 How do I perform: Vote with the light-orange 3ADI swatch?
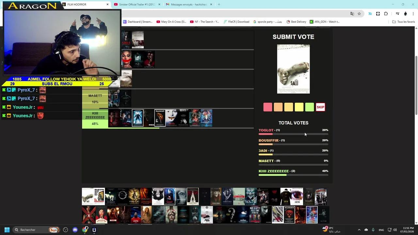(289, 107)
